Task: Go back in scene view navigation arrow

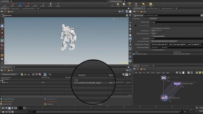Action: (x=2, y=11)
